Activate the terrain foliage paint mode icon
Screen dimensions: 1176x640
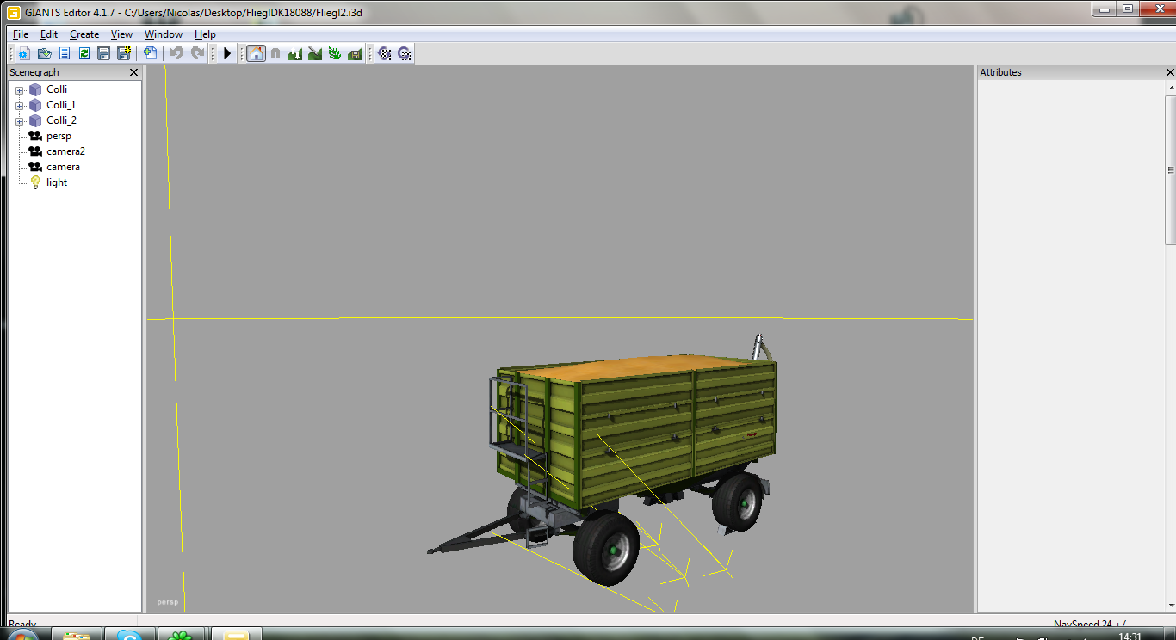click(x=334, y=53)
